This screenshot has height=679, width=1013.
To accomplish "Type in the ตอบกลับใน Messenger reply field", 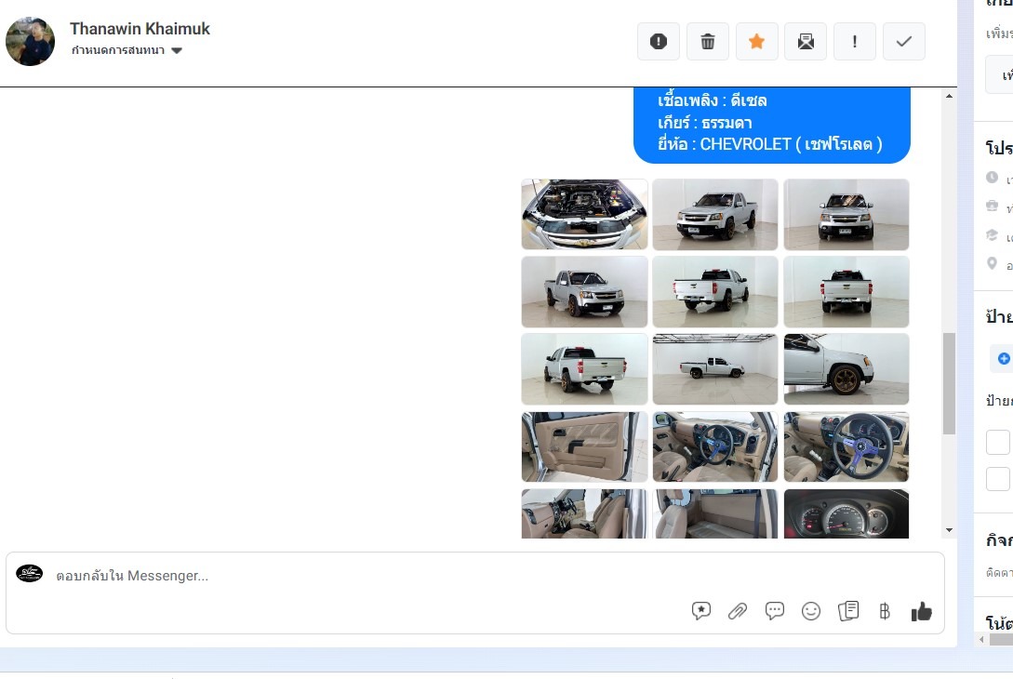I will (372, 576).
